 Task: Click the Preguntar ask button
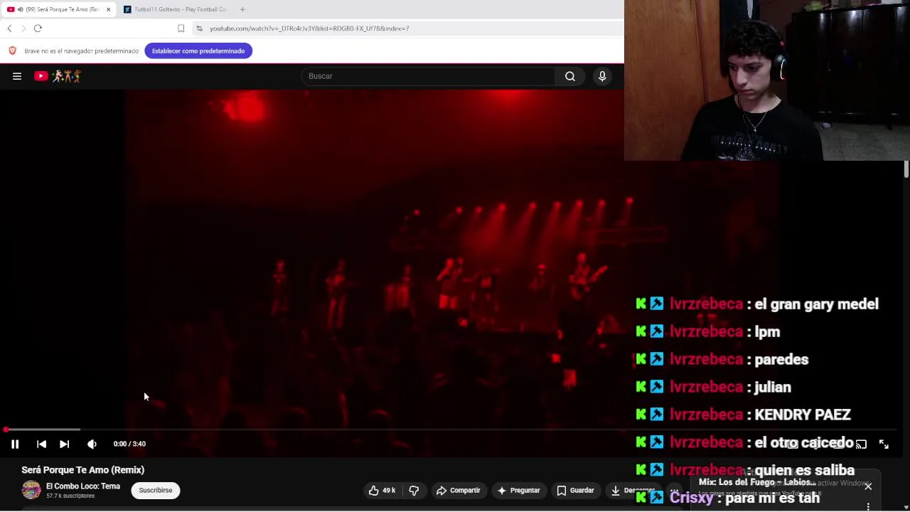point(519,490)
